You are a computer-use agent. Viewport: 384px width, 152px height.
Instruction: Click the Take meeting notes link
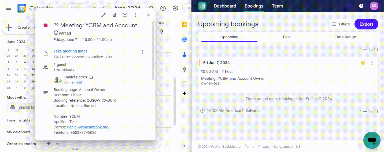71,51
